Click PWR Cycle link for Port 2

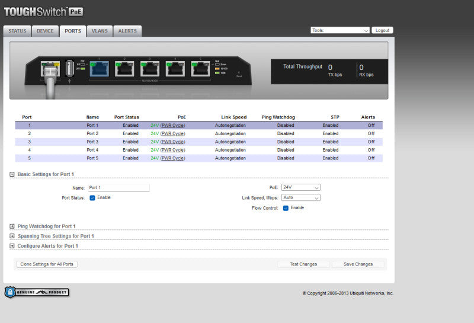click(172, 133)
